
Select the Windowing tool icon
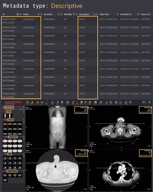32,102
